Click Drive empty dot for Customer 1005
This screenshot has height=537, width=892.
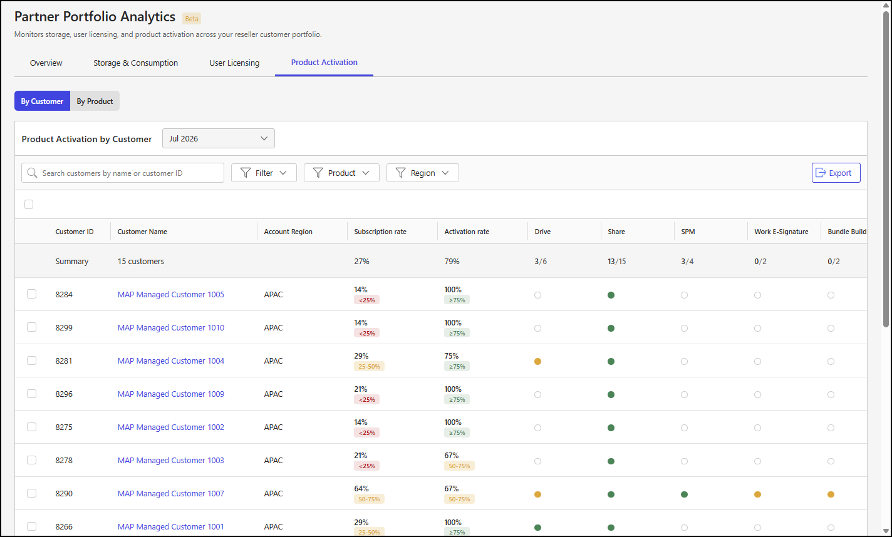[537, 295]
